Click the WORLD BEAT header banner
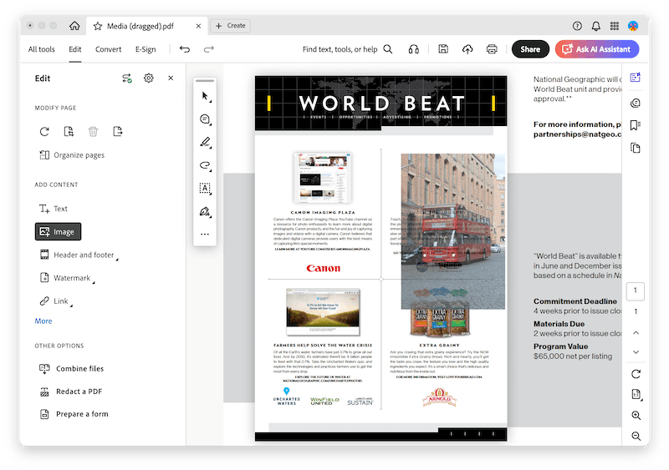 coord(381,103)
